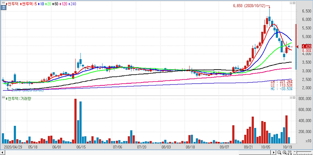Click the scrollbar right arrow button
This screenshot has height=155, width=313.
point(274,152)
